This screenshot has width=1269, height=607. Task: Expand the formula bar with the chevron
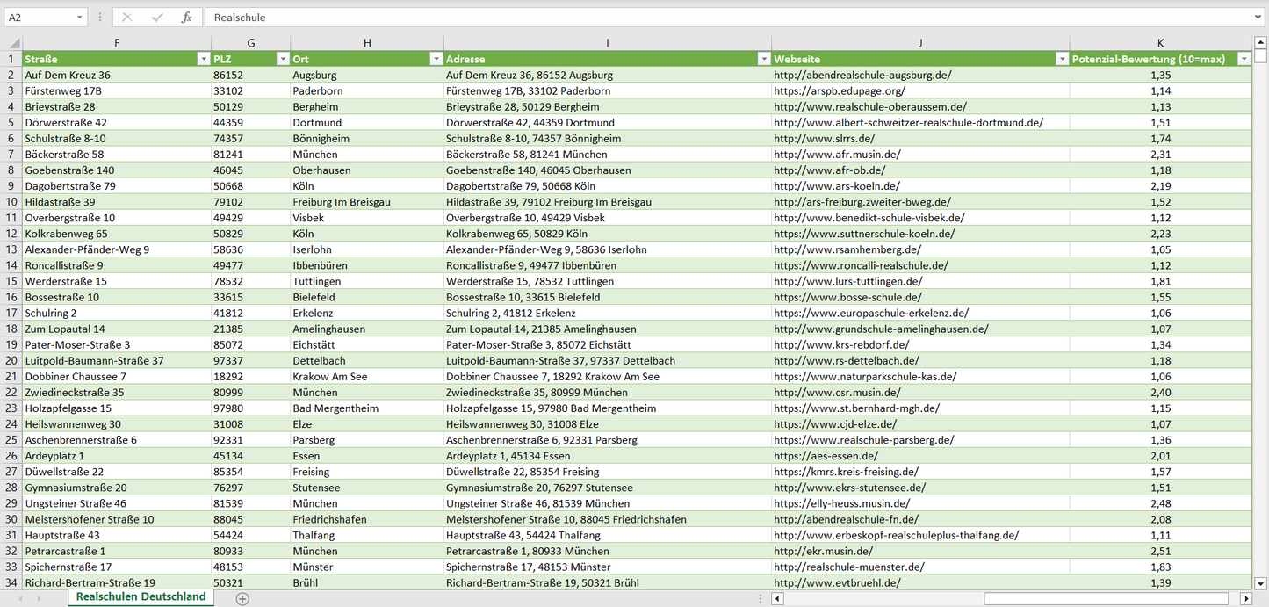coord(1258,18)
